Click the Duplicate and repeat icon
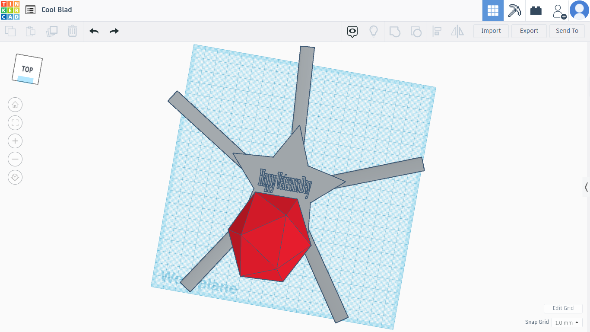 [52, 31]
